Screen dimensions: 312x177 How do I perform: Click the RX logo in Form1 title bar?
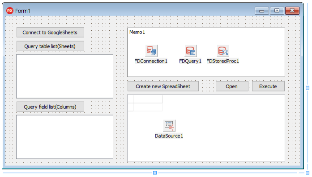click(x=10, y=11)
